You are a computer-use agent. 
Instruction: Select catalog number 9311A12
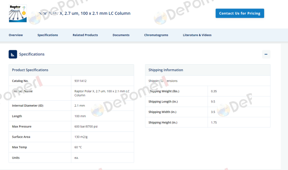(80, 81)
